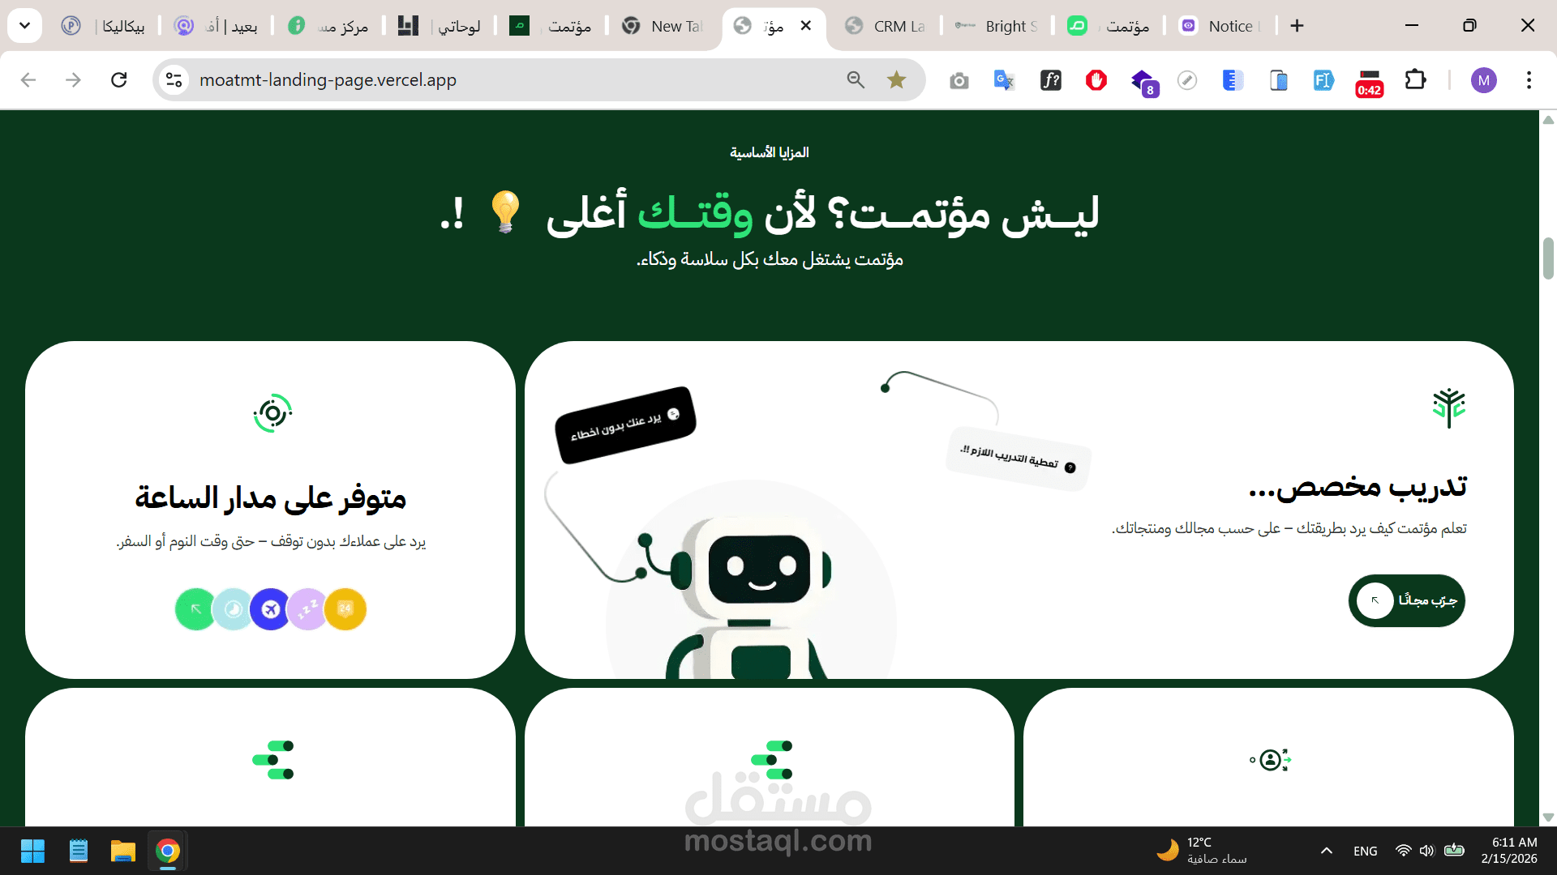Open the Extensions puzzle-piece menu
This screenshot has height=875, width=1557.
click(x=1415, y=79)
